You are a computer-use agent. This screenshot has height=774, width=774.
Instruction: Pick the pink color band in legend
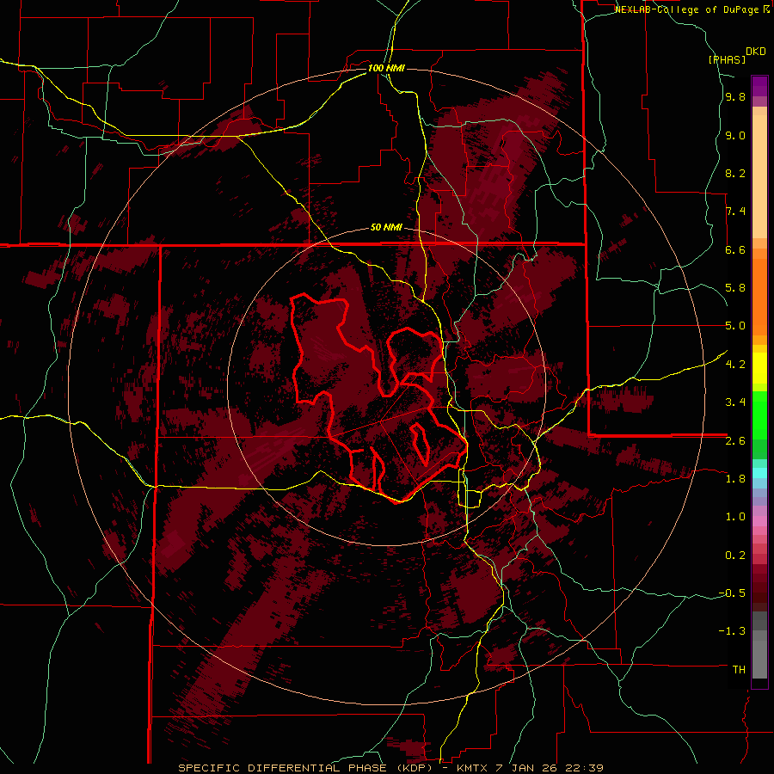[759, 521]
